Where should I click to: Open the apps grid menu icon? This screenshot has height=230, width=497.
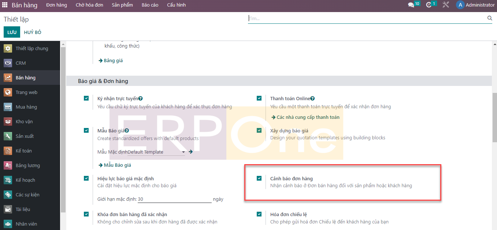5,5
